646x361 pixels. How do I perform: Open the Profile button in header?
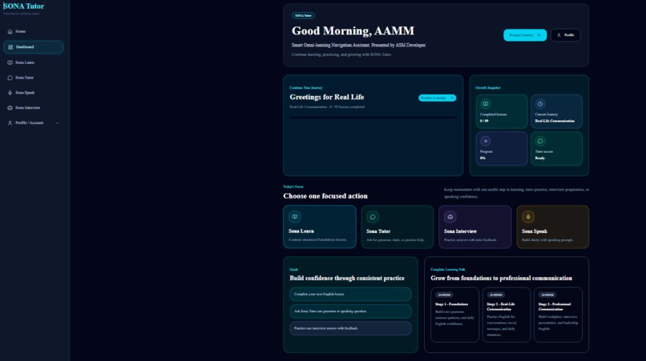coord(565,35)
